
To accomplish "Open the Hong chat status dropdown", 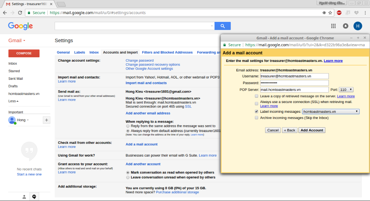I will [x=28, y=120].
